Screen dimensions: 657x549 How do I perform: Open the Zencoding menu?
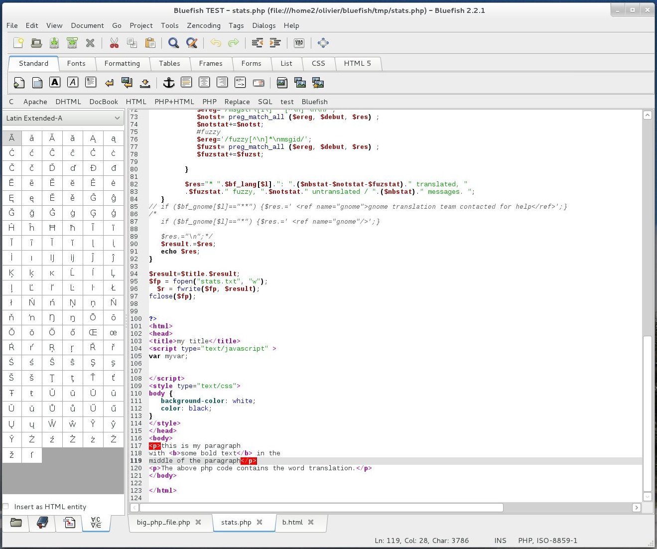[x=204, y=25]
